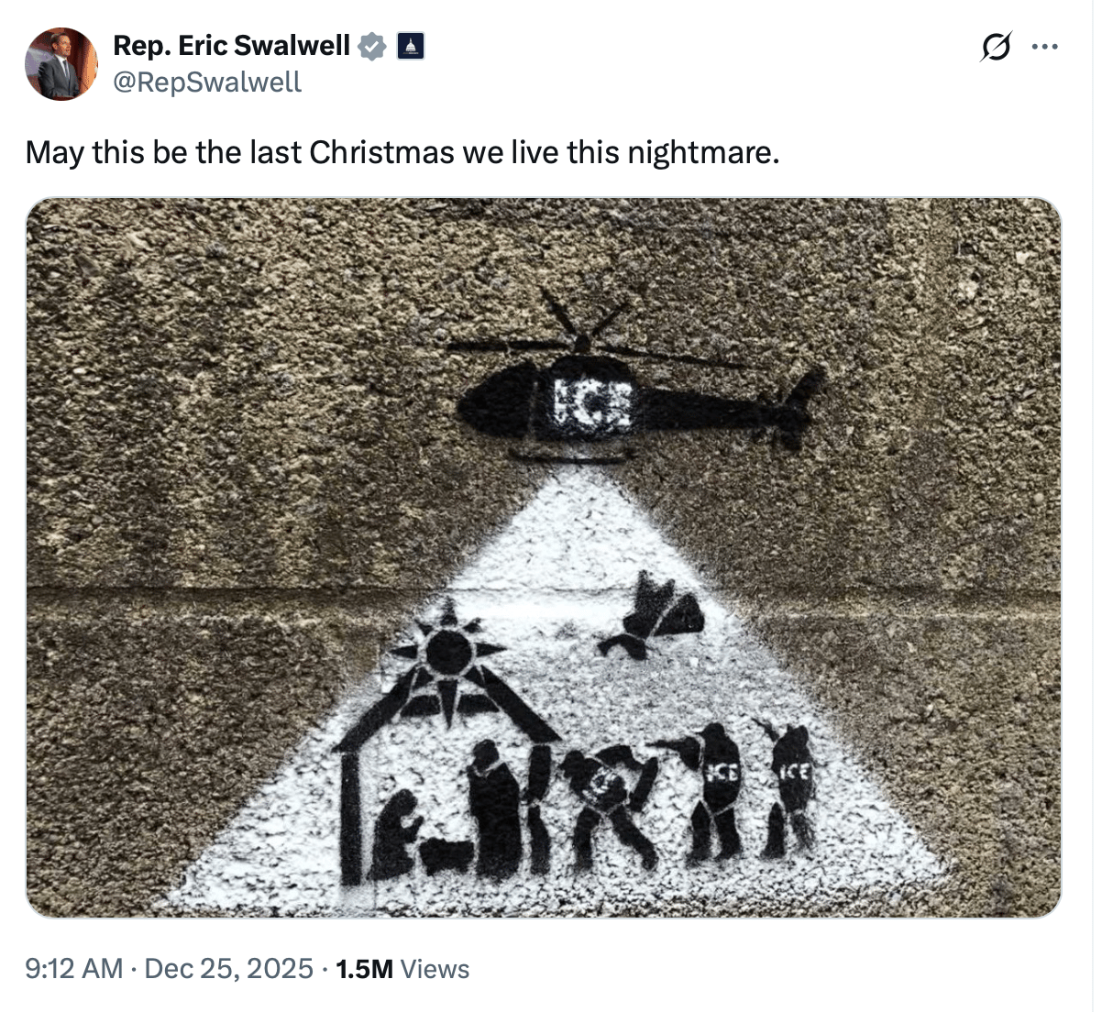Click the star above the stable
Image resolution: width=1102 pixels, height=1012 pixels.
(447, 653)
